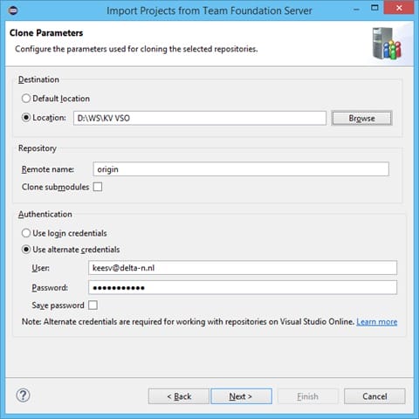Focus the Location path field
The height and width of the screenshot is (419, 419).
(200, 118)
